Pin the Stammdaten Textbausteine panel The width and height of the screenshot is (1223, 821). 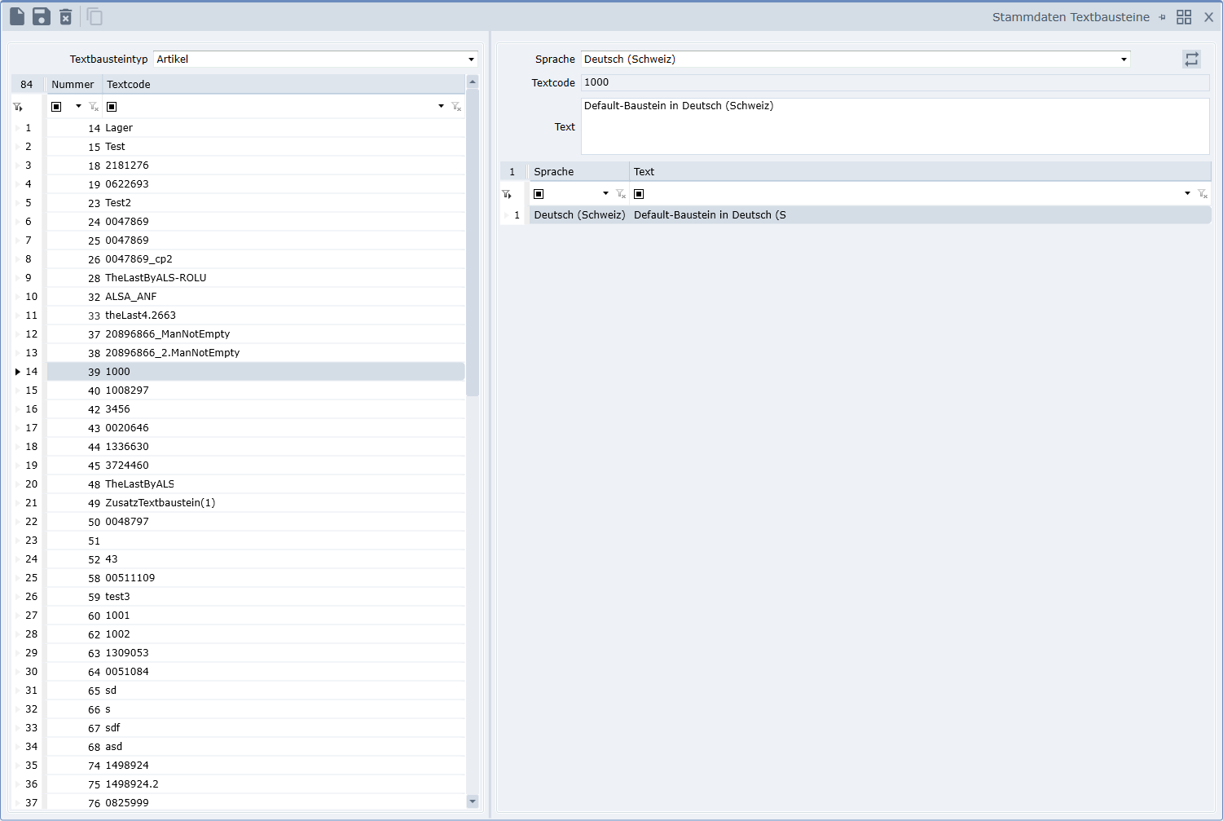pyautogui.click(x=1162, y=17)
